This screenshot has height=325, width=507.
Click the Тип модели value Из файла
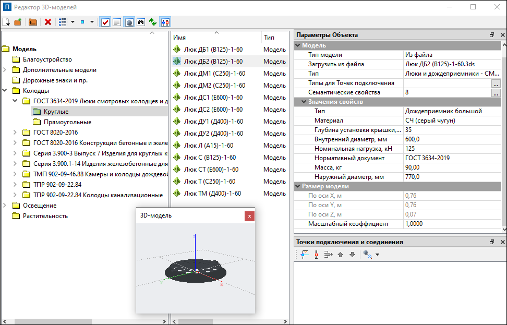point(452,55)
